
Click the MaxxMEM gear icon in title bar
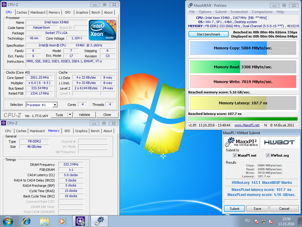tap(190, 5)
